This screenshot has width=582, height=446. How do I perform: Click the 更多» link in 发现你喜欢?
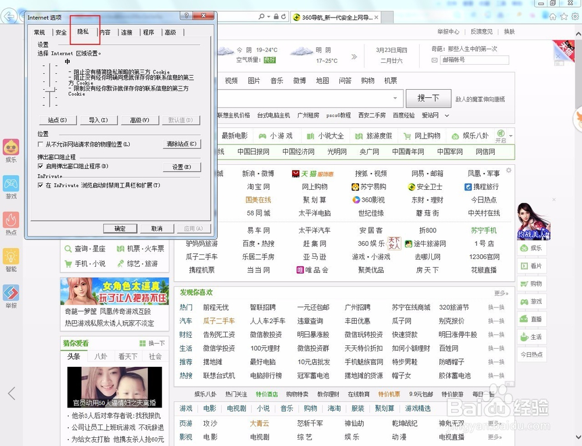coord(501,293)
